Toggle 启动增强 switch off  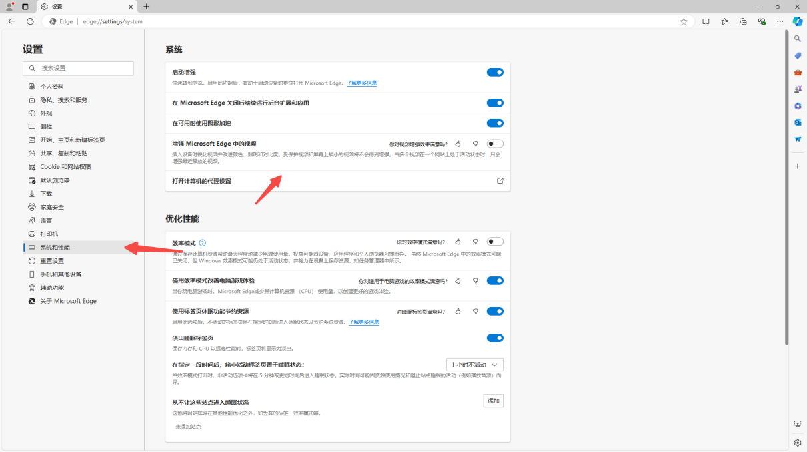495,72
